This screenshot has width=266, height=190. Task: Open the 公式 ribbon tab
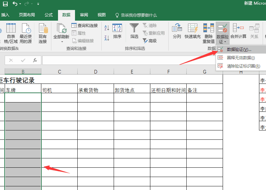49,15
